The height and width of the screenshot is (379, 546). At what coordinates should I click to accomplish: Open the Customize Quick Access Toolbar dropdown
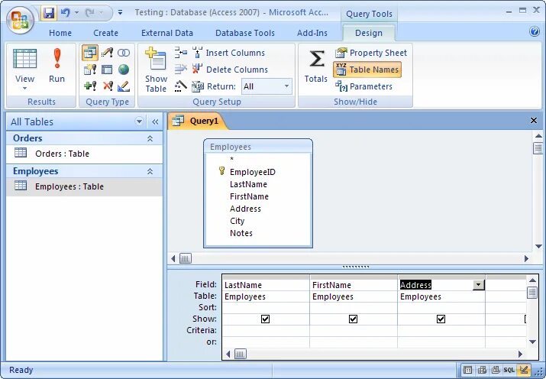[x=120, y=13]
